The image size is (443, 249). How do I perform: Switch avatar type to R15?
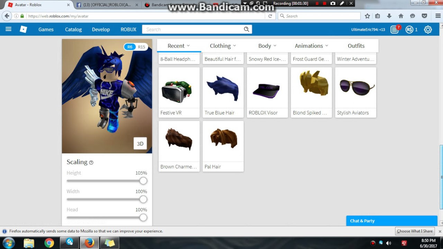pyautogui.click(x=142, y=47)
